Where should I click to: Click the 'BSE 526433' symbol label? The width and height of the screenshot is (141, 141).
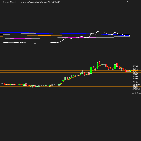coord(54,2)
